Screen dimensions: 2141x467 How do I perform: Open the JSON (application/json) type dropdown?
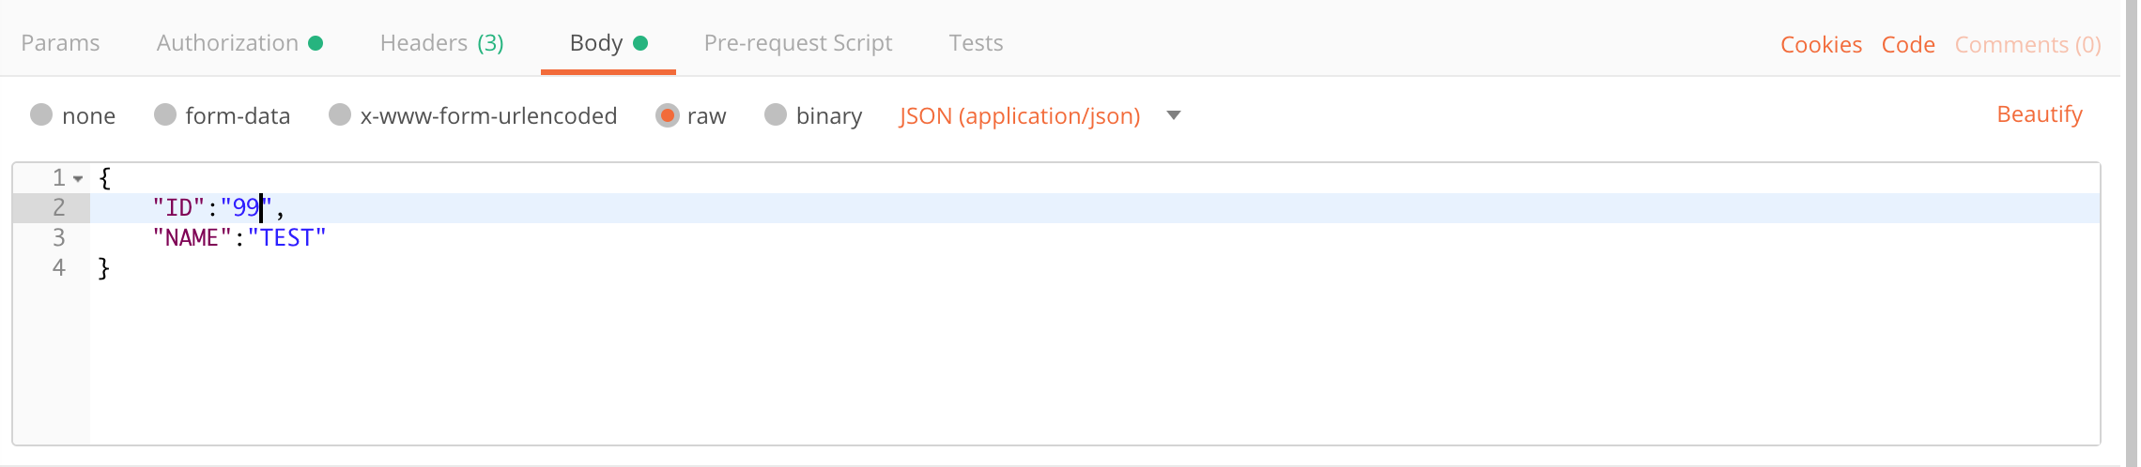[1020, 115]
